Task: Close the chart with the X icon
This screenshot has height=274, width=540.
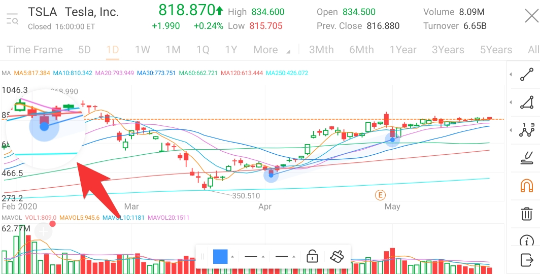Action: tap(531, 16)
